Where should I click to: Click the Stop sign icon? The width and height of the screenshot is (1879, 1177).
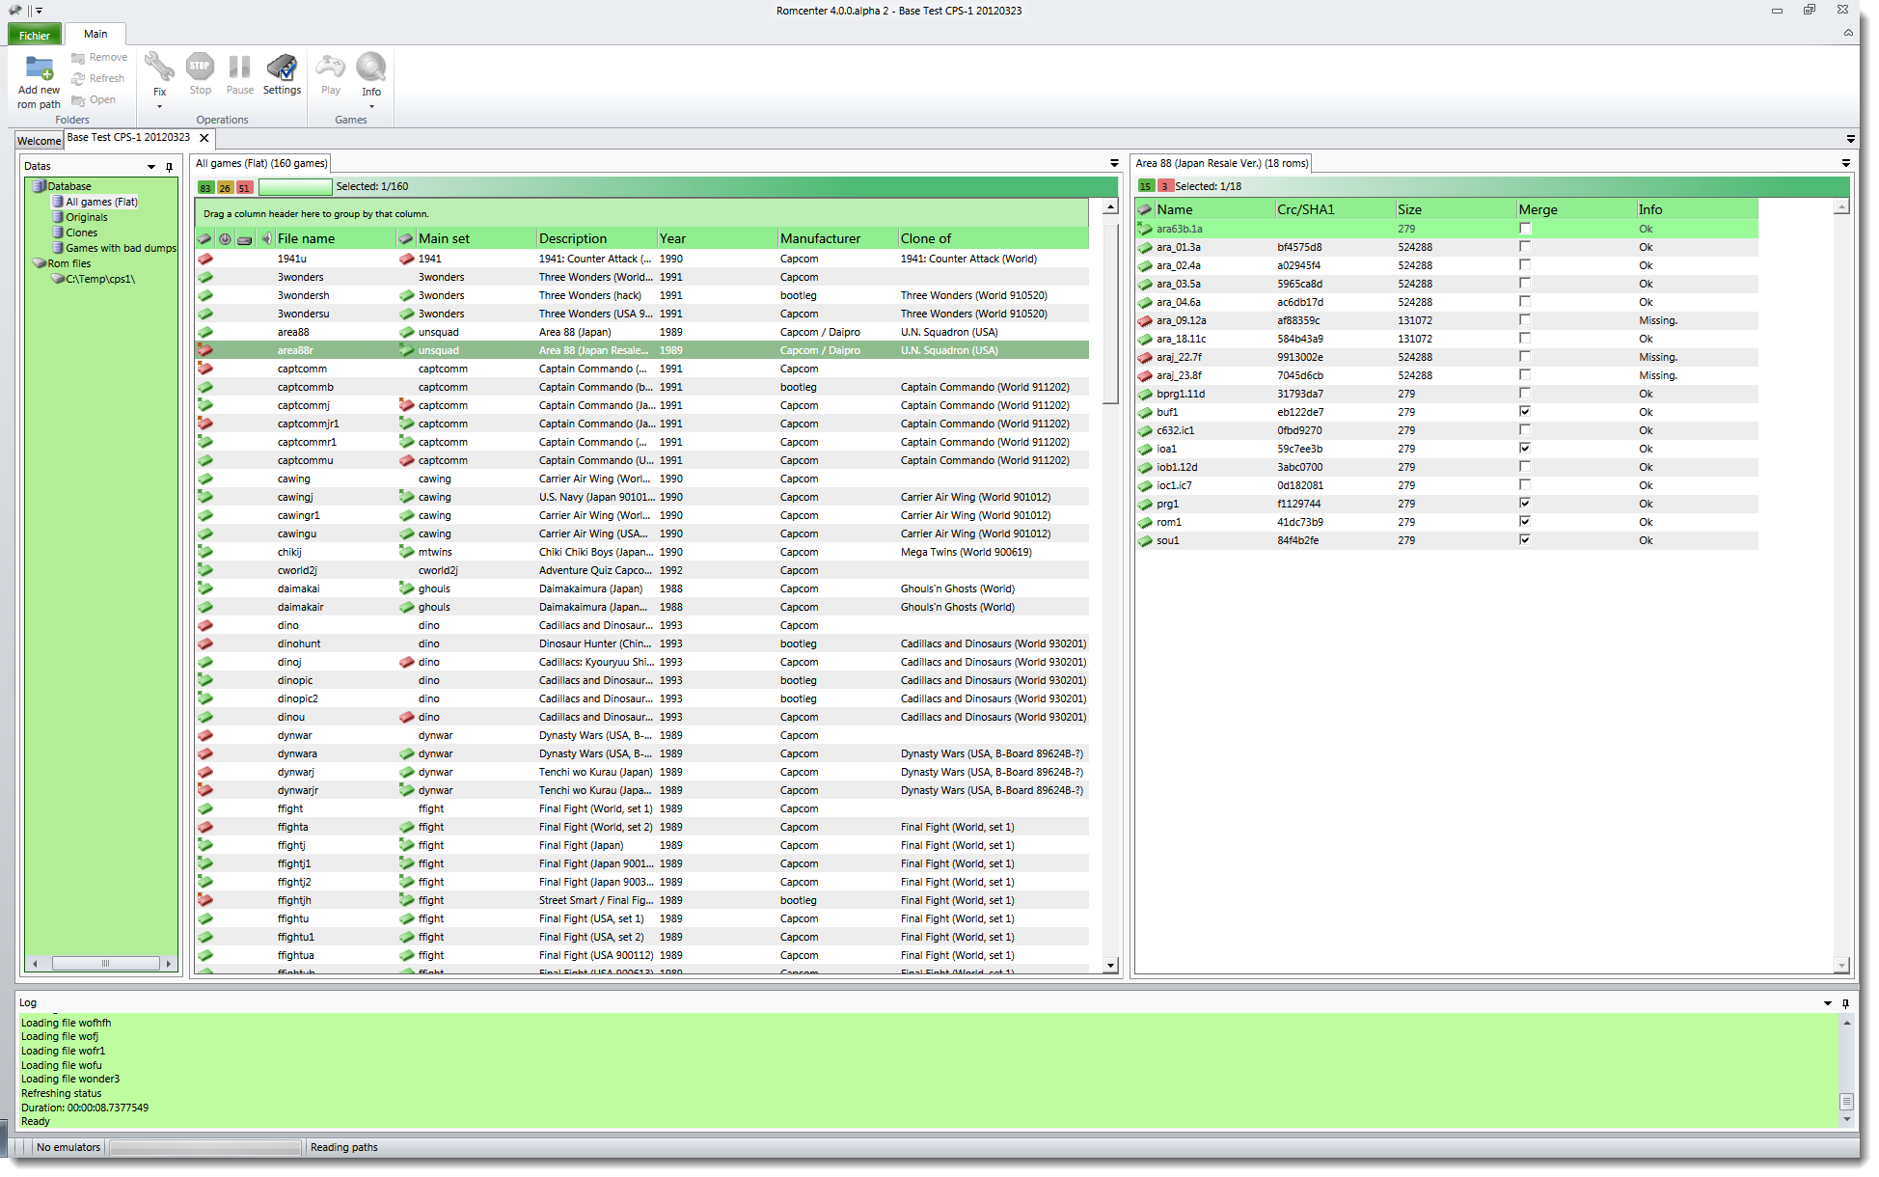point(200,67)
